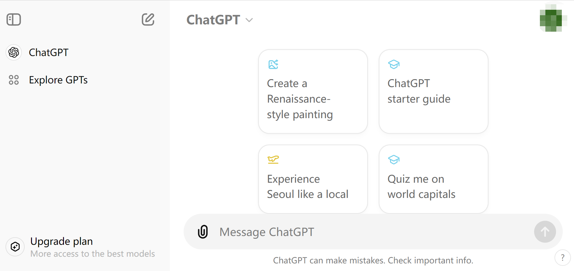Click the Explore GPTs grid icon
Image resolution: width=574 pixels, height=271 pixels.
click(14, 80)
